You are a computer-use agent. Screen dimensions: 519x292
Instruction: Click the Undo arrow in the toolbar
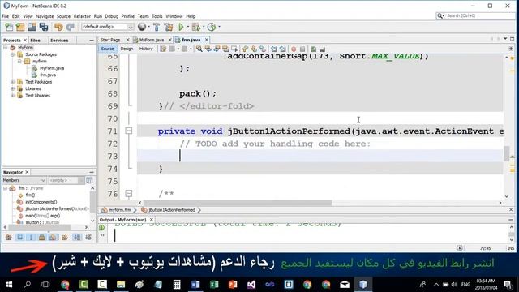click(x=58, y=27)
